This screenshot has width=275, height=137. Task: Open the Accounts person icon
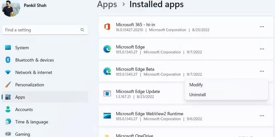click(x=8, y=109)
